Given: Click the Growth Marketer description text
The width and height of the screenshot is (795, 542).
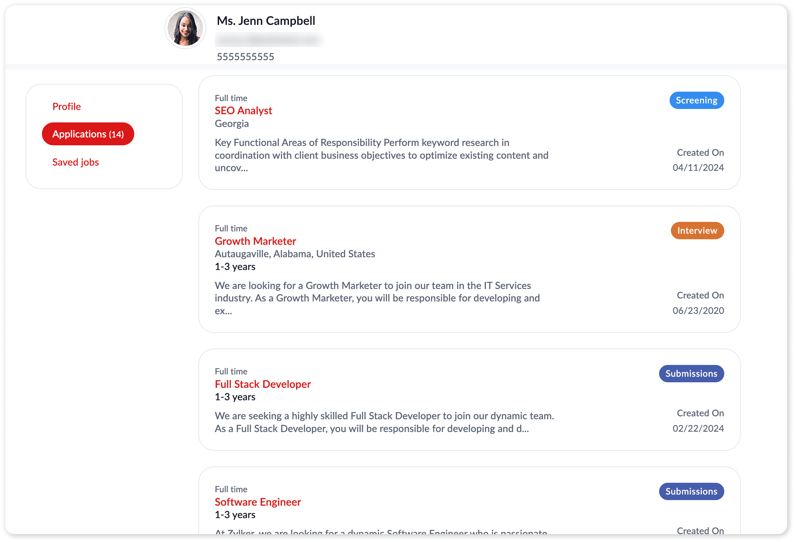Looking at the screenshot, I should pos(377,298).
